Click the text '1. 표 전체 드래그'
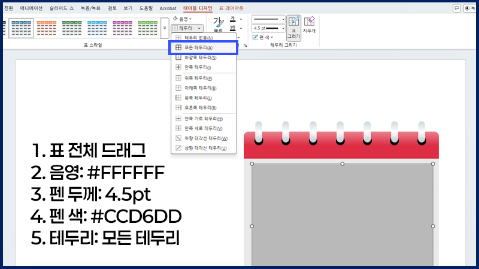 coord(89,150)
